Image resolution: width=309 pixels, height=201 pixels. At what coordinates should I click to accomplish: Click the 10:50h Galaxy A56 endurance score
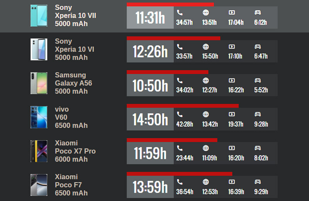coord(150,85)
